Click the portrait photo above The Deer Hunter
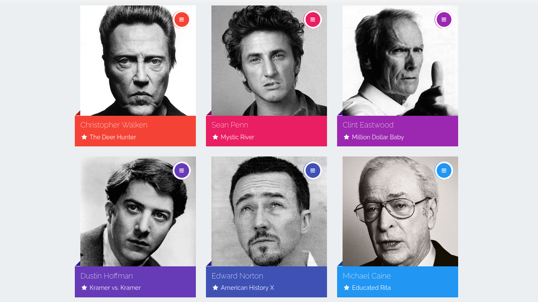This screenshot has width=538, height=302. (x=138, y=63)
